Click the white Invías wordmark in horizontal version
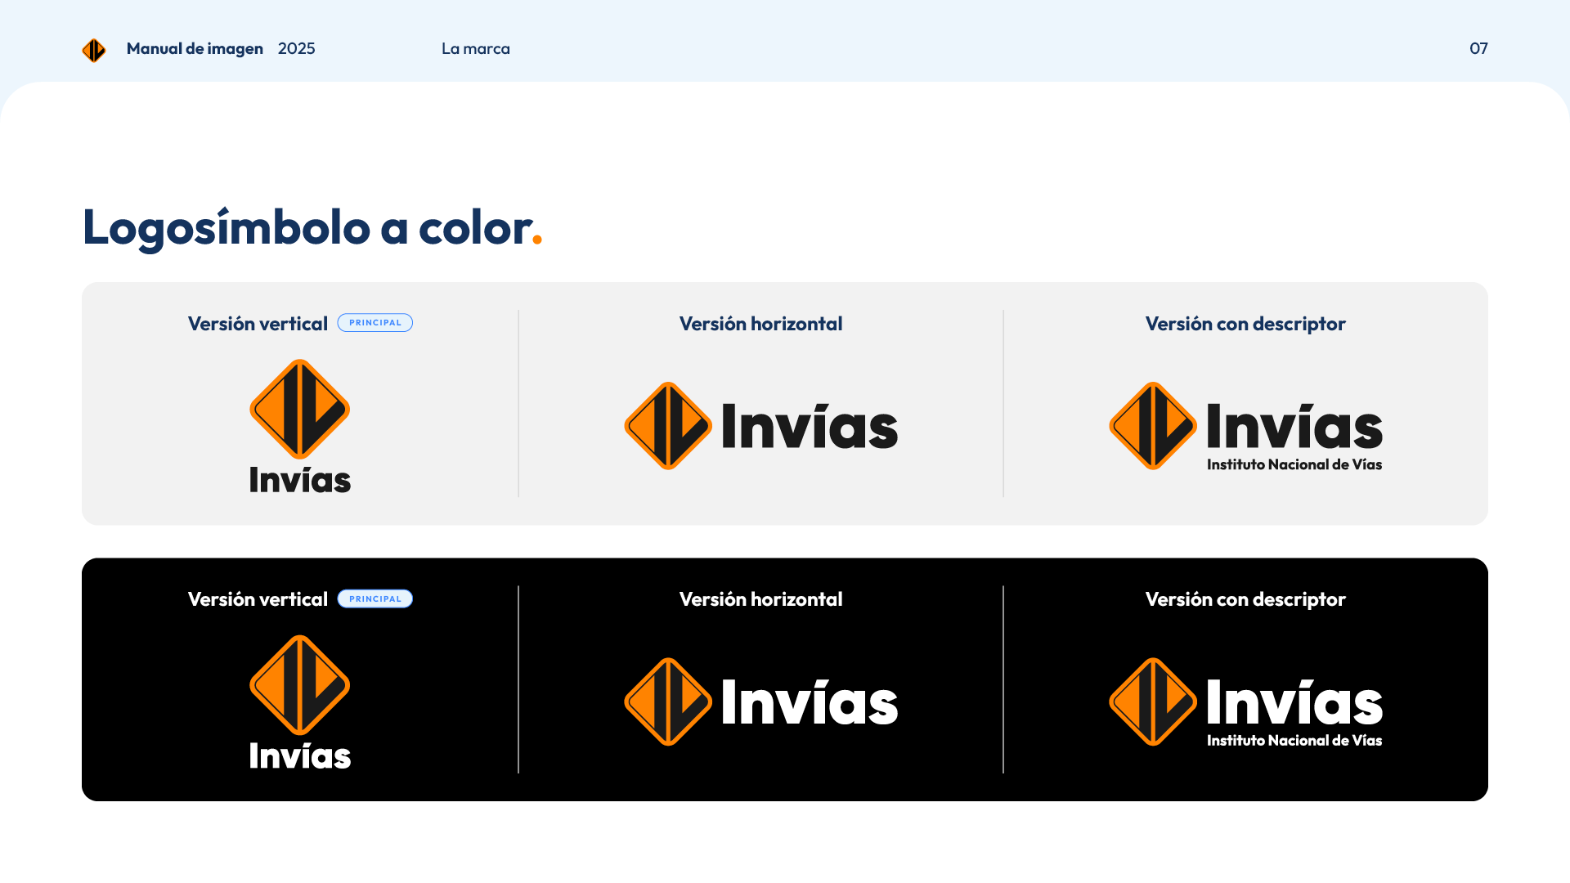This screenshot has width=1570, height=883. click(810, 702)
